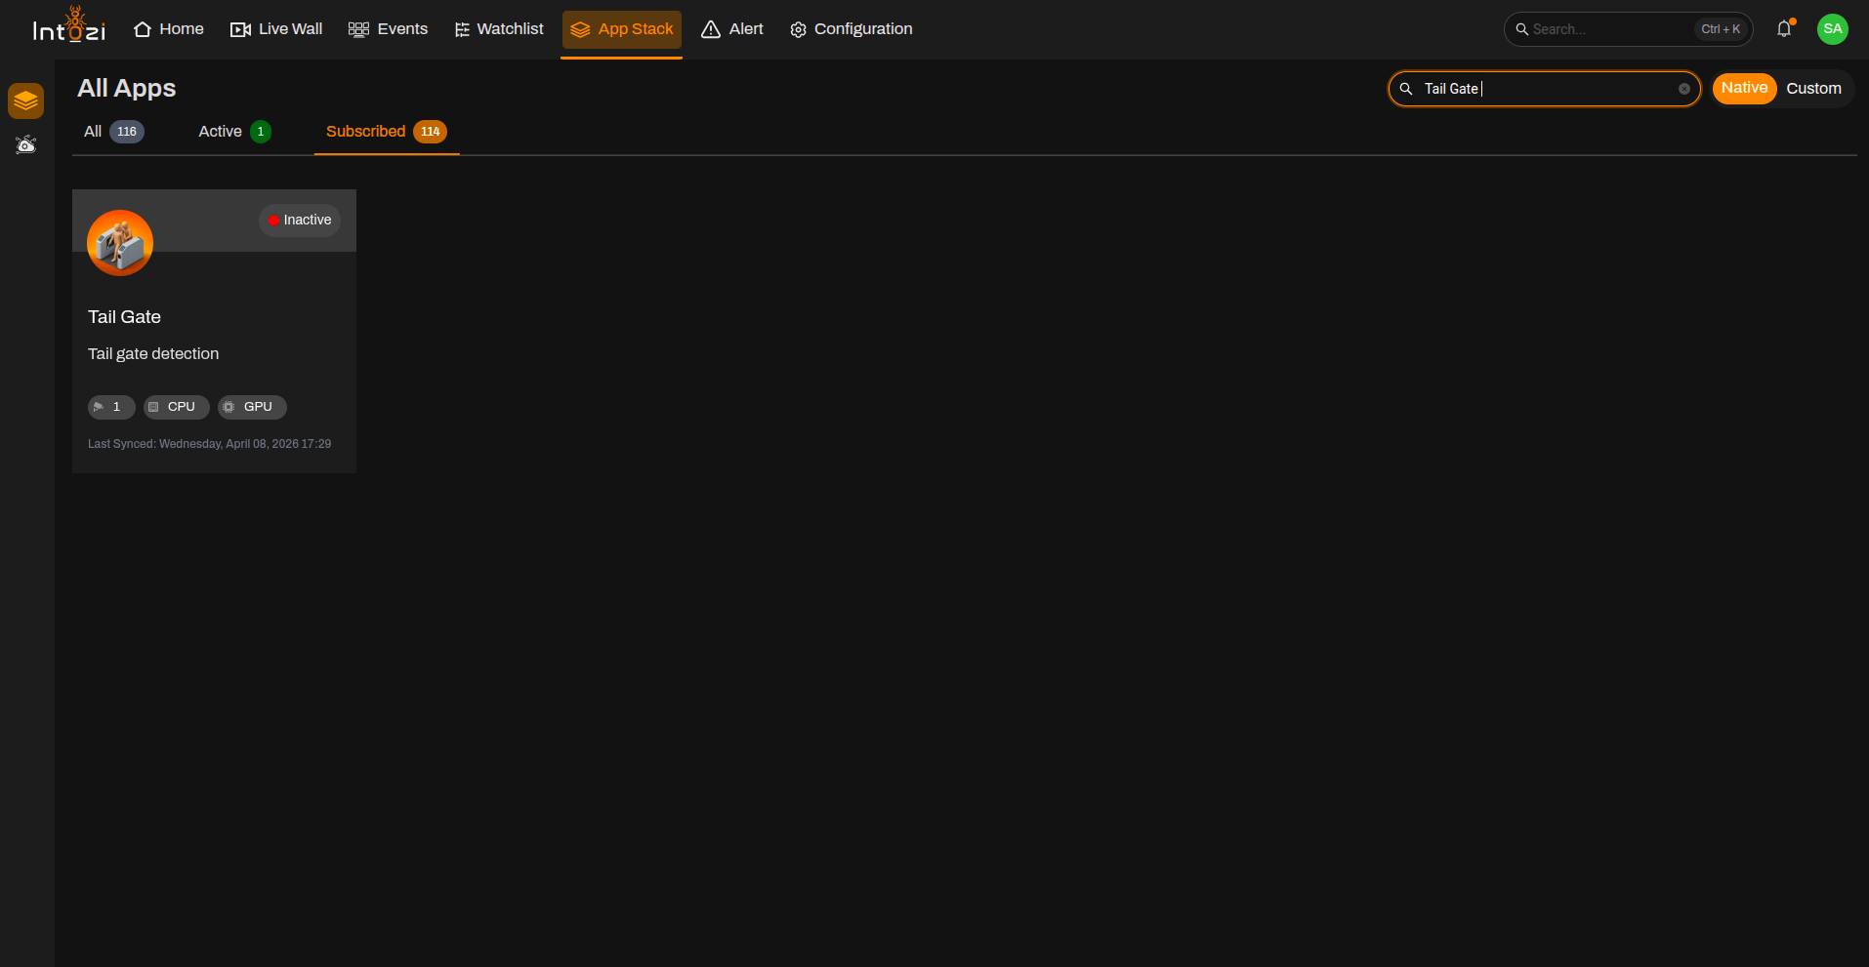Open the camera sidebar icon
This screenshot has height=967, width=1869.
(26, 145)
